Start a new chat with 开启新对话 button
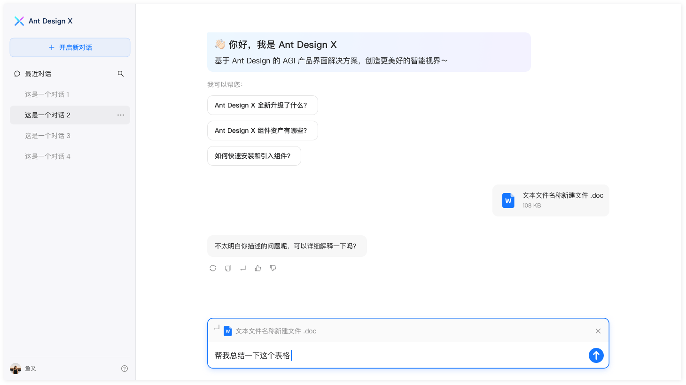Image resolution: width=686 pixels, height=385 pixels. click(70, 47)
